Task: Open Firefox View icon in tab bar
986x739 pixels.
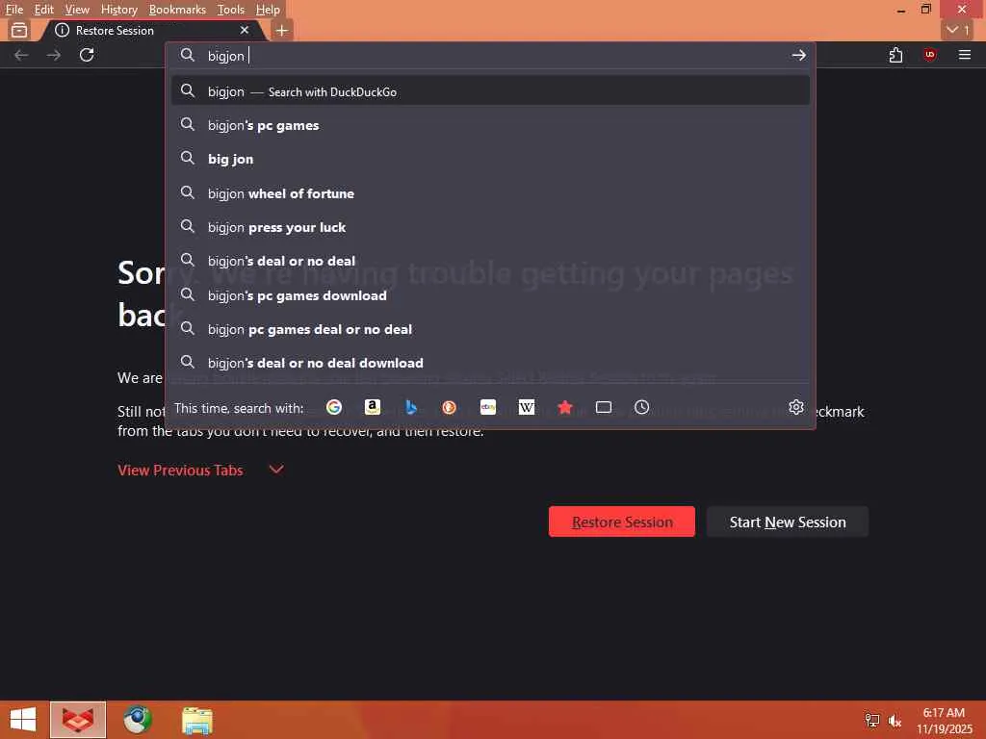Action: pyautogui.click(x=19, y=30)
